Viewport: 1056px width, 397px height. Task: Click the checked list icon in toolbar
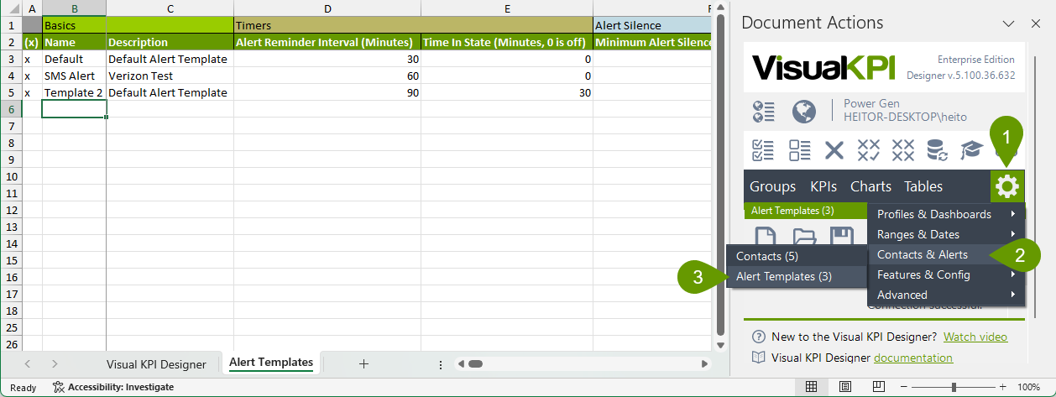click(x=763, y=150)
